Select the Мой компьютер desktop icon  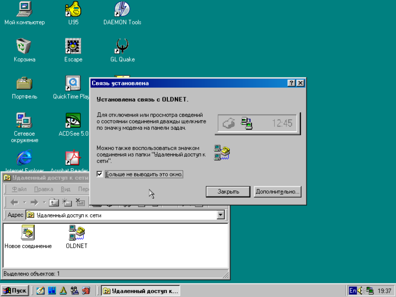tap(24, 9)
